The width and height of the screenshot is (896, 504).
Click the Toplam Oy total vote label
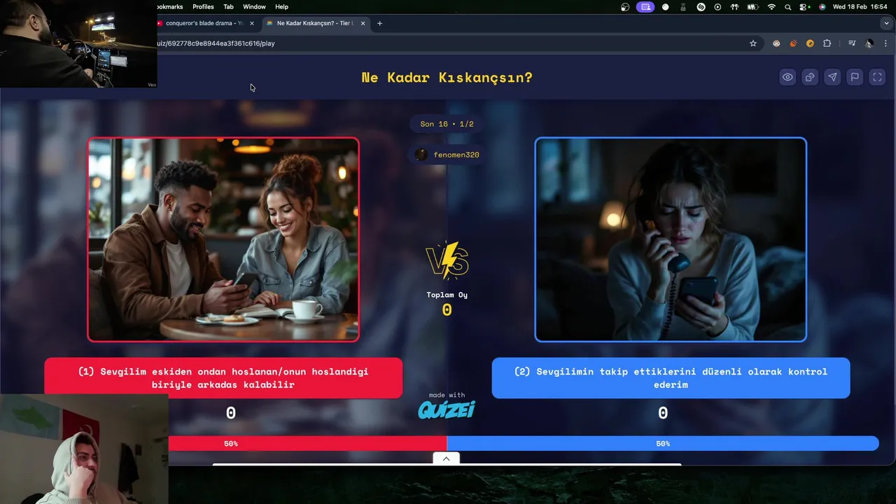pyautogui.click(x=447, y=295)
